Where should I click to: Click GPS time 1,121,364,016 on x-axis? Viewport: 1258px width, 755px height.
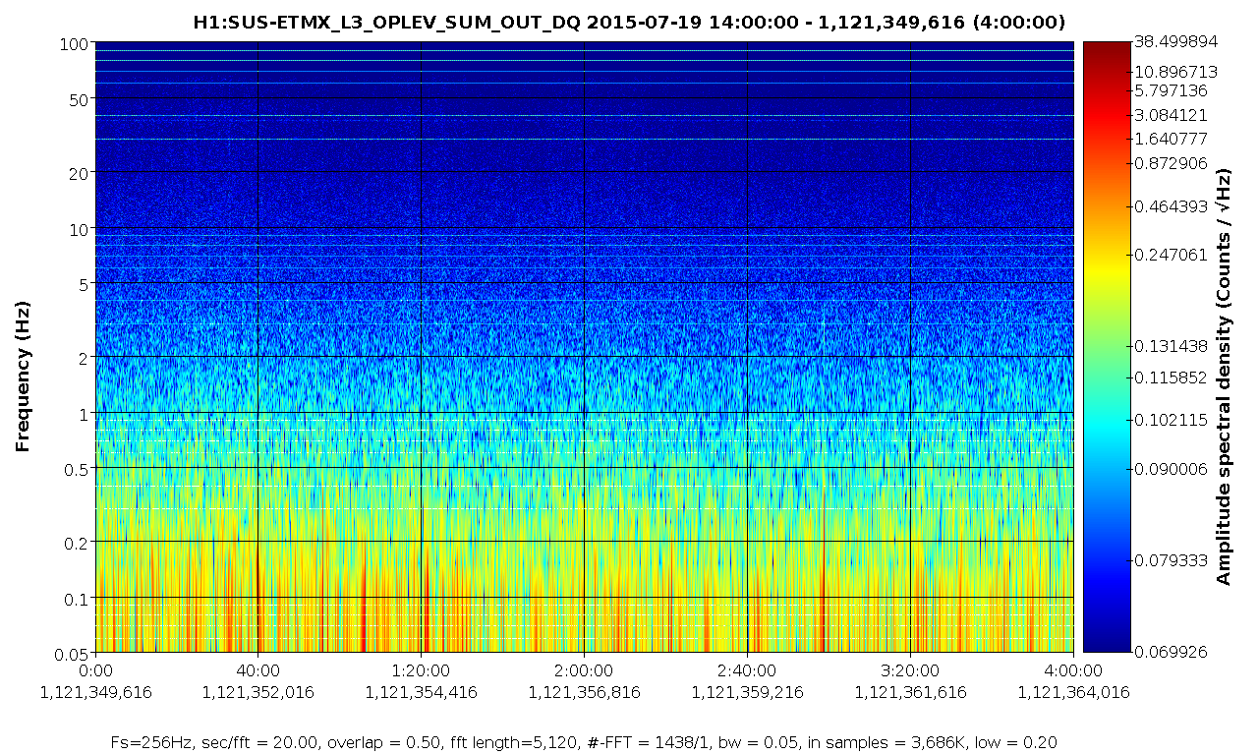(x=1073, y=692)
